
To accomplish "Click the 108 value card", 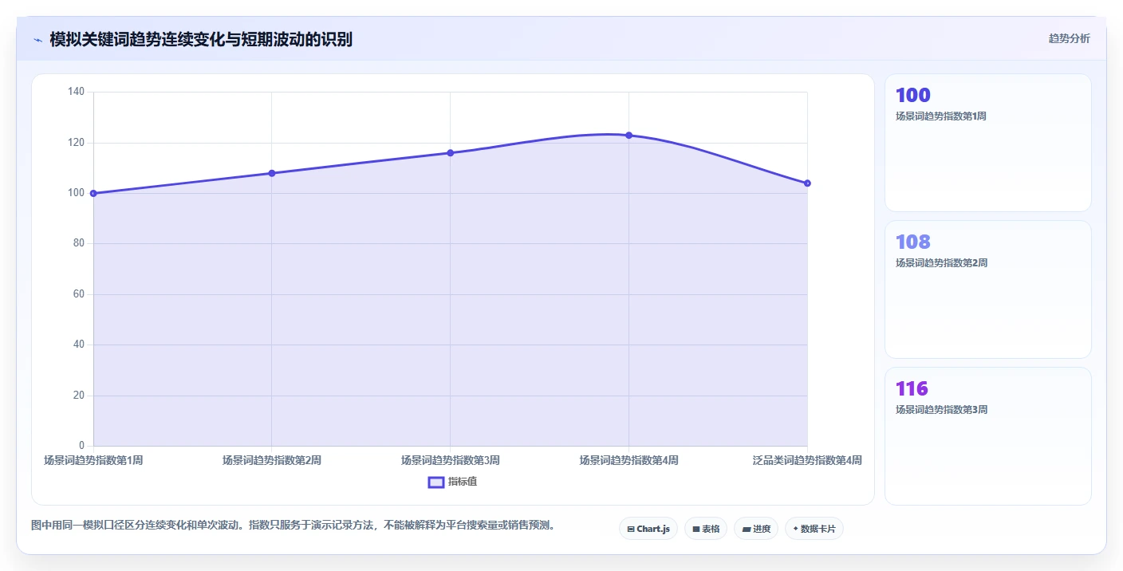I will [x=988, y=289].
